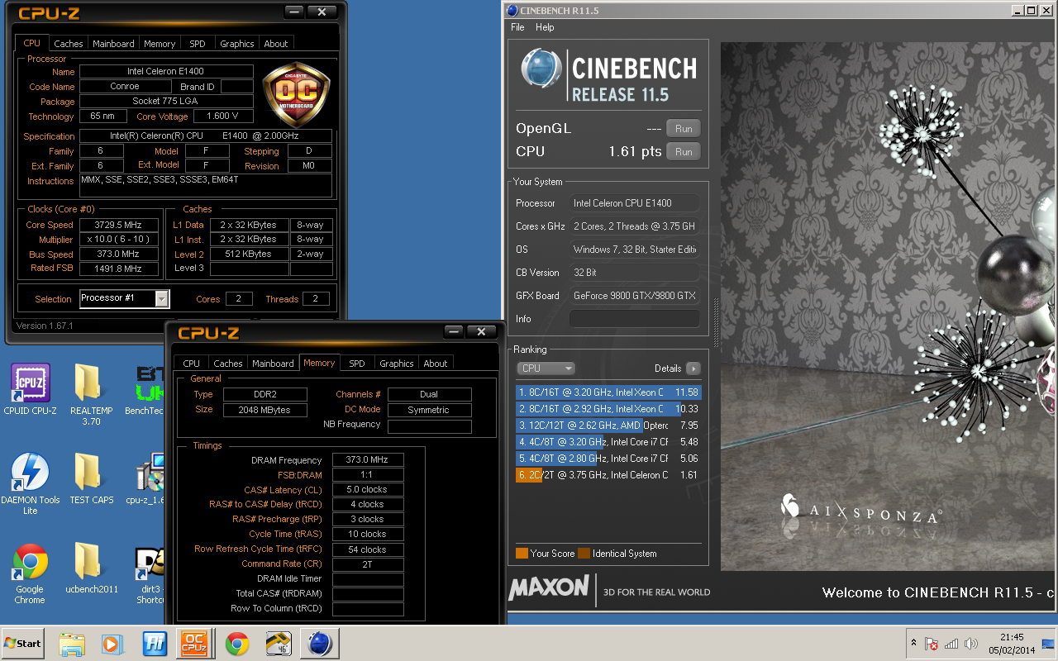Click the Intel Celeron E1400 name field

click(165, 72)
